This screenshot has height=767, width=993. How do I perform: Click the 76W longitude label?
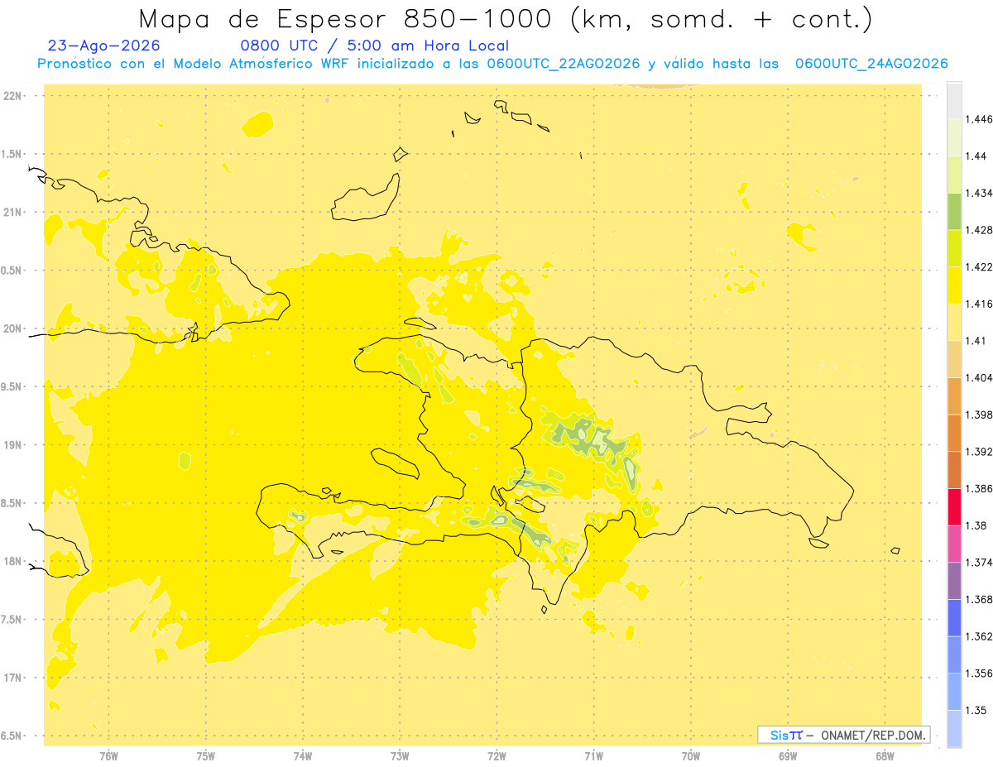(x=108, y=756)
